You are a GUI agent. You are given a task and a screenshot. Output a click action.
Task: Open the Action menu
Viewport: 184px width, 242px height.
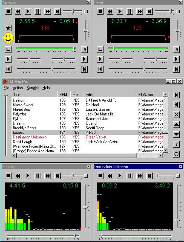click(x=18, y=88)
